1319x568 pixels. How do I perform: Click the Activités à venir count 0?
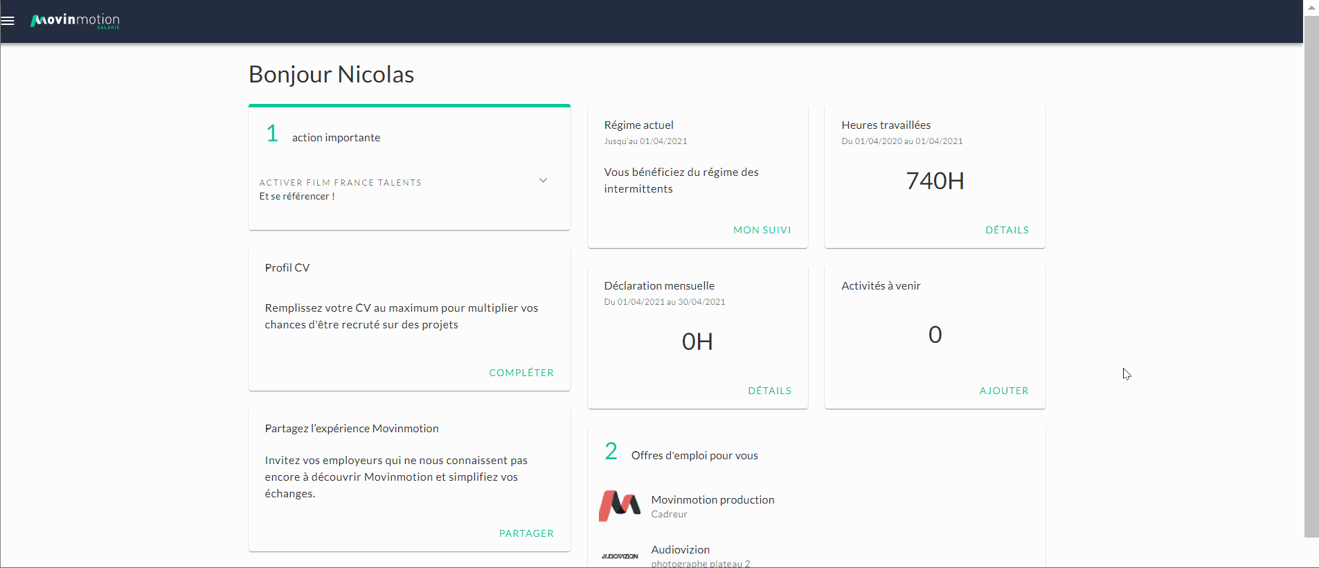click(x=935, y=335)
